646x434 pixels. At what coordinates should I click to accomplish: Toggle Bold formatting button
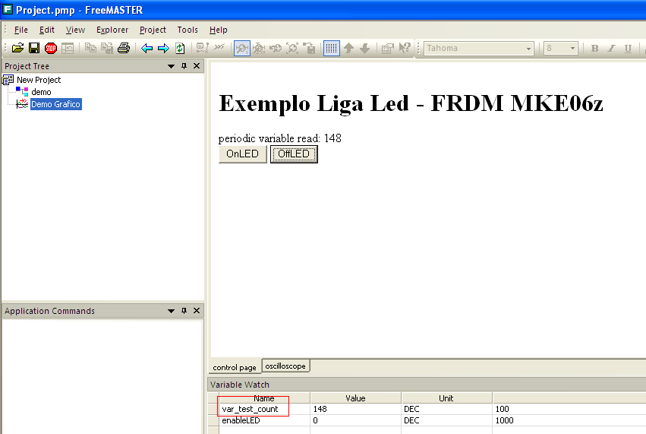click(x=594, y=49)
